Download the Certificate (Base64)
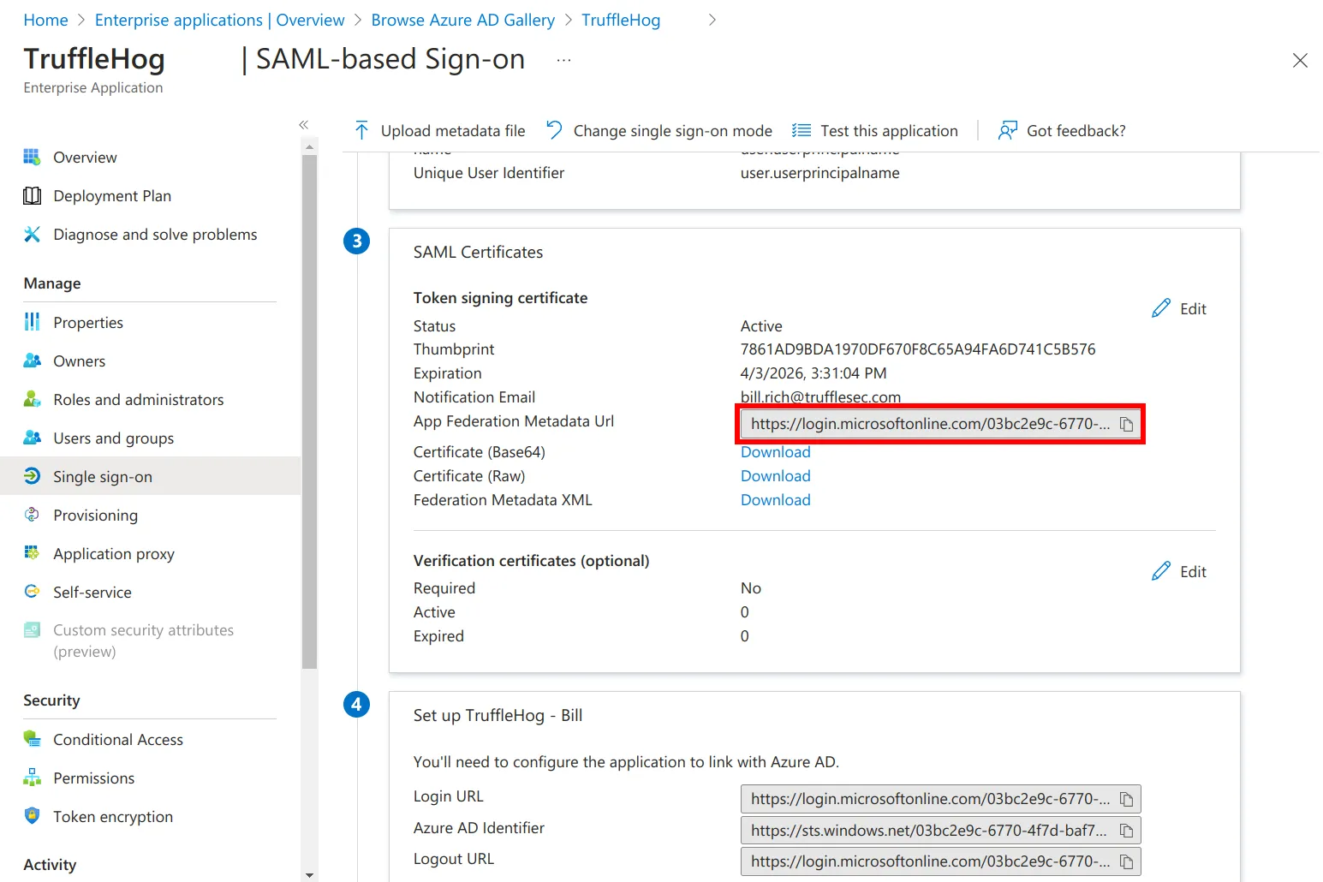Screen dimensions: 1323x882 776,452
